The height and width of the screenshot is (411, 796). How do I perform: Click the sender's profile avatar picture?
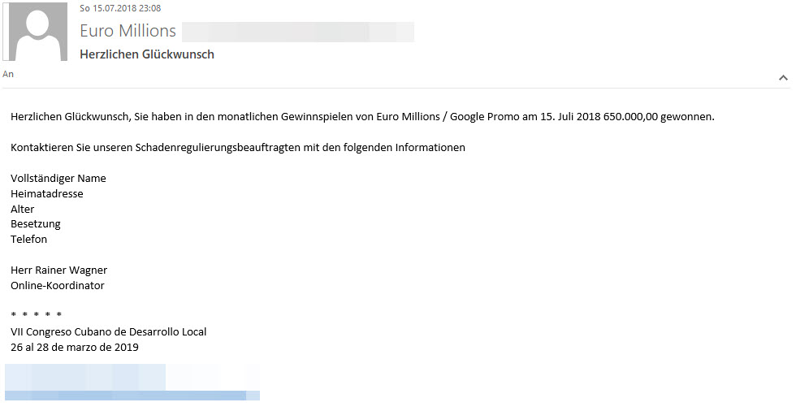click(x=37, y=32)
